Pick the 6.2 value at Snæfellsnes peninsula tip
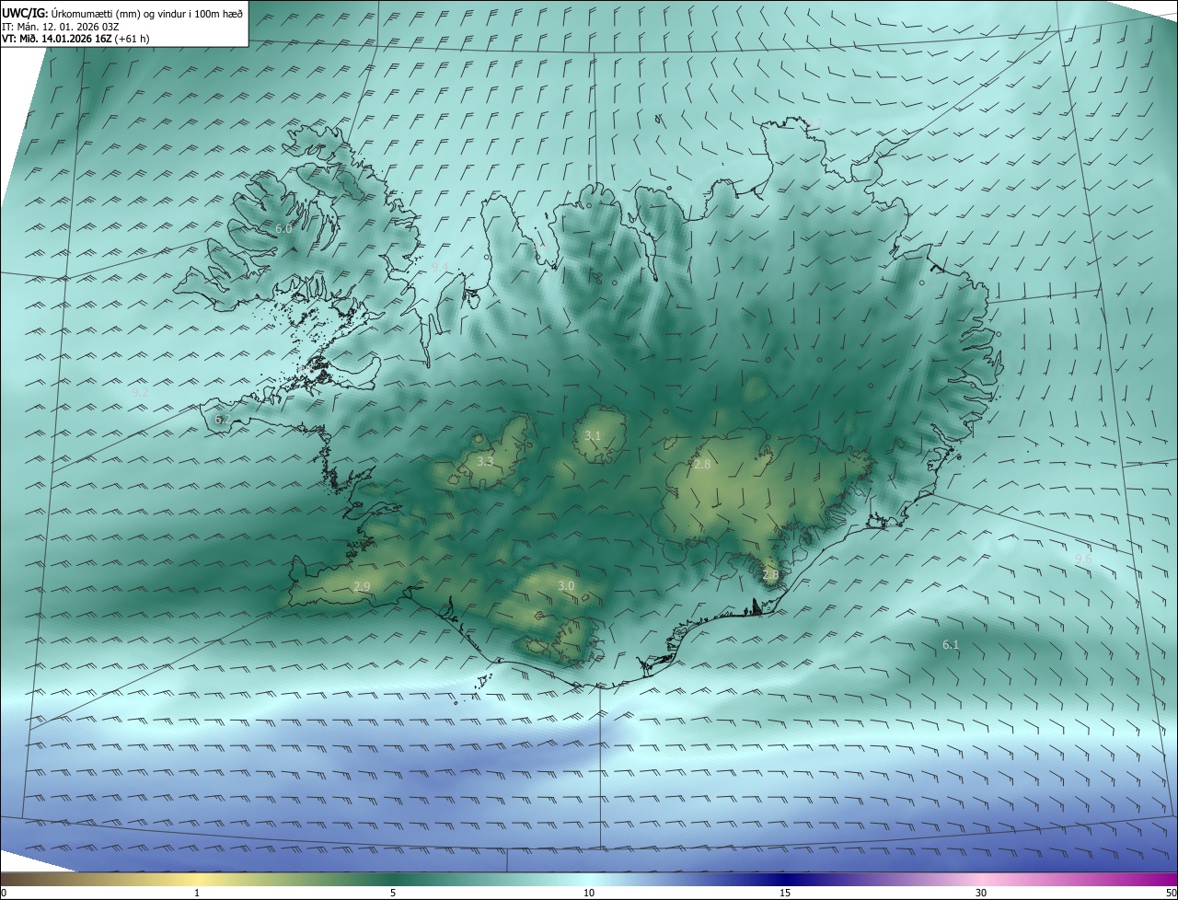The height and width of the screenshot is (900, 1178). (223, 420)
